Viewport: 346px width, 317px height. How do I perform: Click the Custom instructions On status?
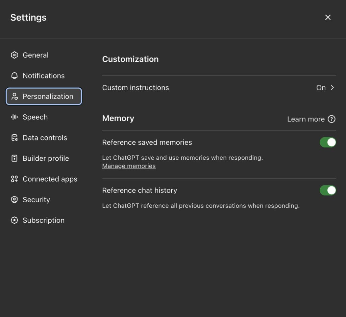coord(321,88)
